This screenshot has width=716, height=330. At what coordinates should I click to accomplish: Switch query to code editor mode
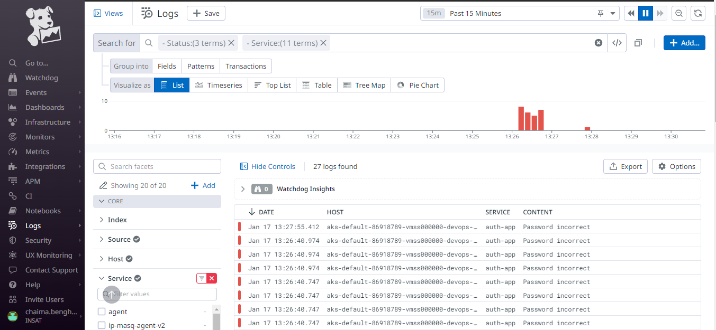(x=617, y=43)
